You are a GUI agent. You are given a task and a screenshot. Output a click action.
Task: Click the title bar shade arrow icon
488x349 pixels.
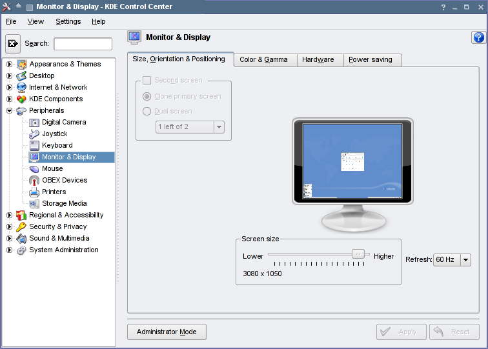click(x=18, y=6)
